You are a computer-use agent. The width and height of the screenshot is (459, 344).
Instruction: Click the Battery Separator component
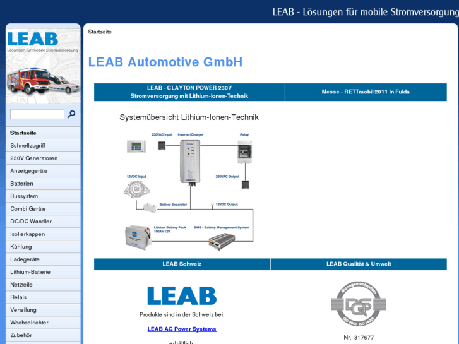click(150, 207)
